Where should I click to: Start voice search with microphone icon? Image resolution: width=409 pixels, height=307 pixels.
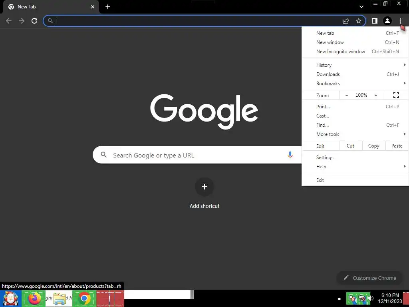pos(290,155)
